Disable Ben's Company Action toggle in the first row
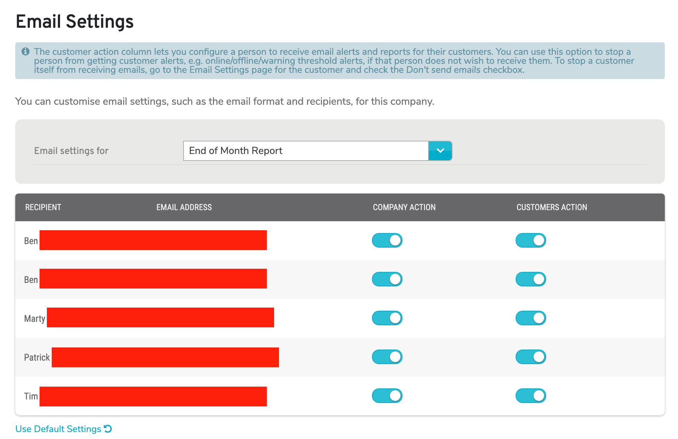Viewport: 678px width, 439px height. [387, 240]
